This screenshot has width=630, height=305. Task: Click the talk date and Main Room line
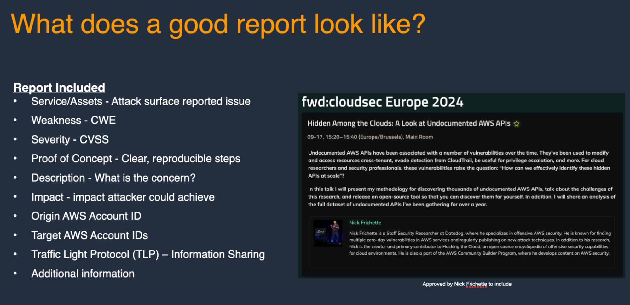click(x=370, y=137)
